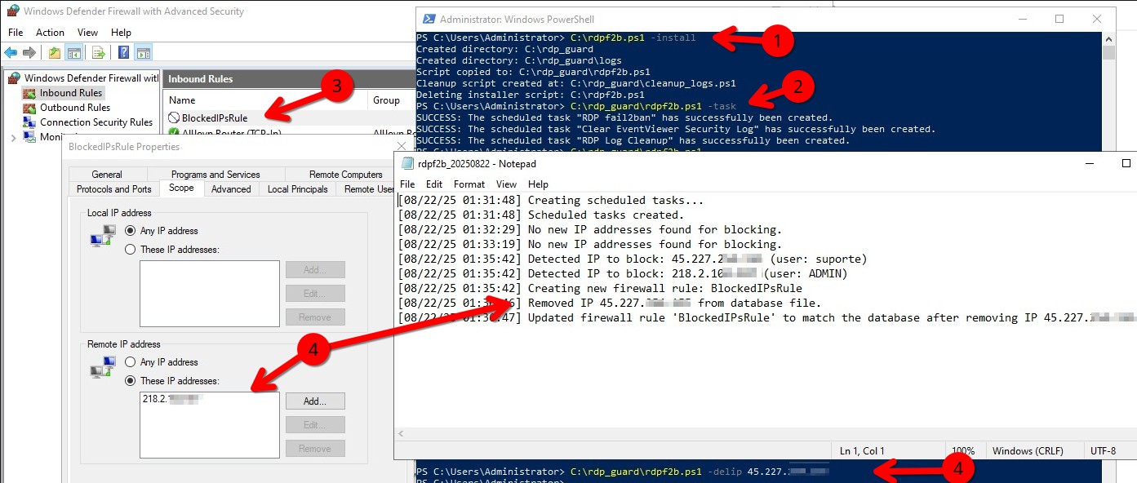This screenshot has width=1137, height=483.
Task: Switch to the Advanced tab
Action: (231, 189)
